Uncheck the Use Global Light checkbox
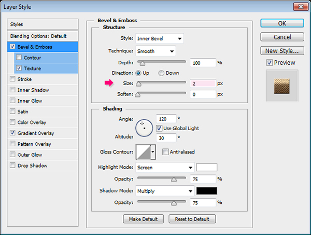Viewport: 311px width, 235px height. 160,128
